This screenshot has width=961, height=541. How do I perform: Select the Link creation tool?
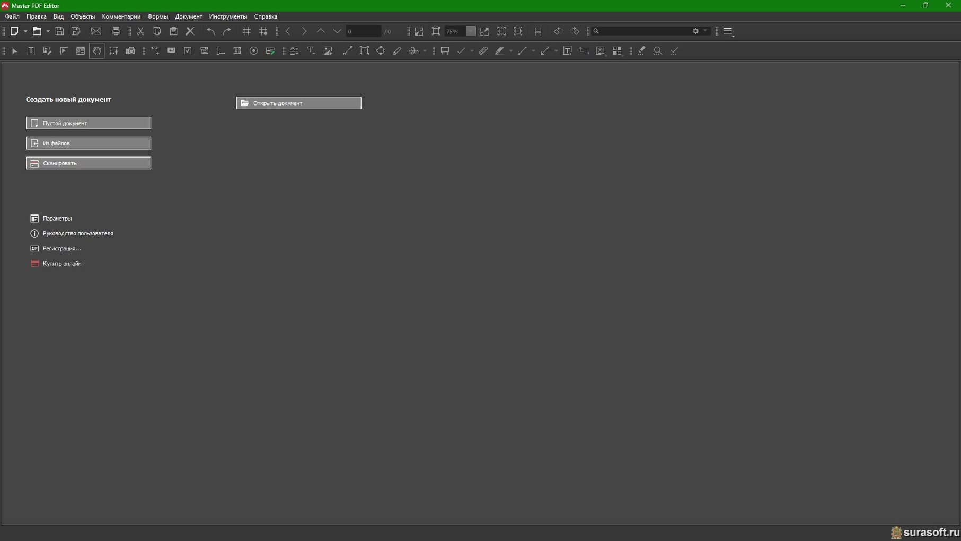click(x=155, y=51)
